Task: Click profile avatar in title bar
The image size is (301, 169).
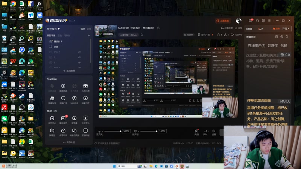Action: [239, 21]
